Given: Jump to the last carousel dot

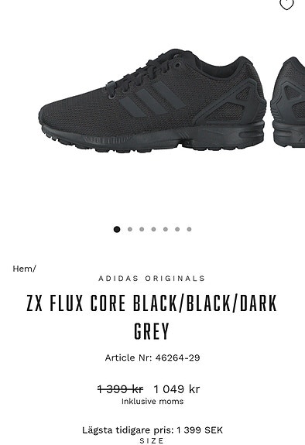Looking at the screenshot, I should 189,229.
